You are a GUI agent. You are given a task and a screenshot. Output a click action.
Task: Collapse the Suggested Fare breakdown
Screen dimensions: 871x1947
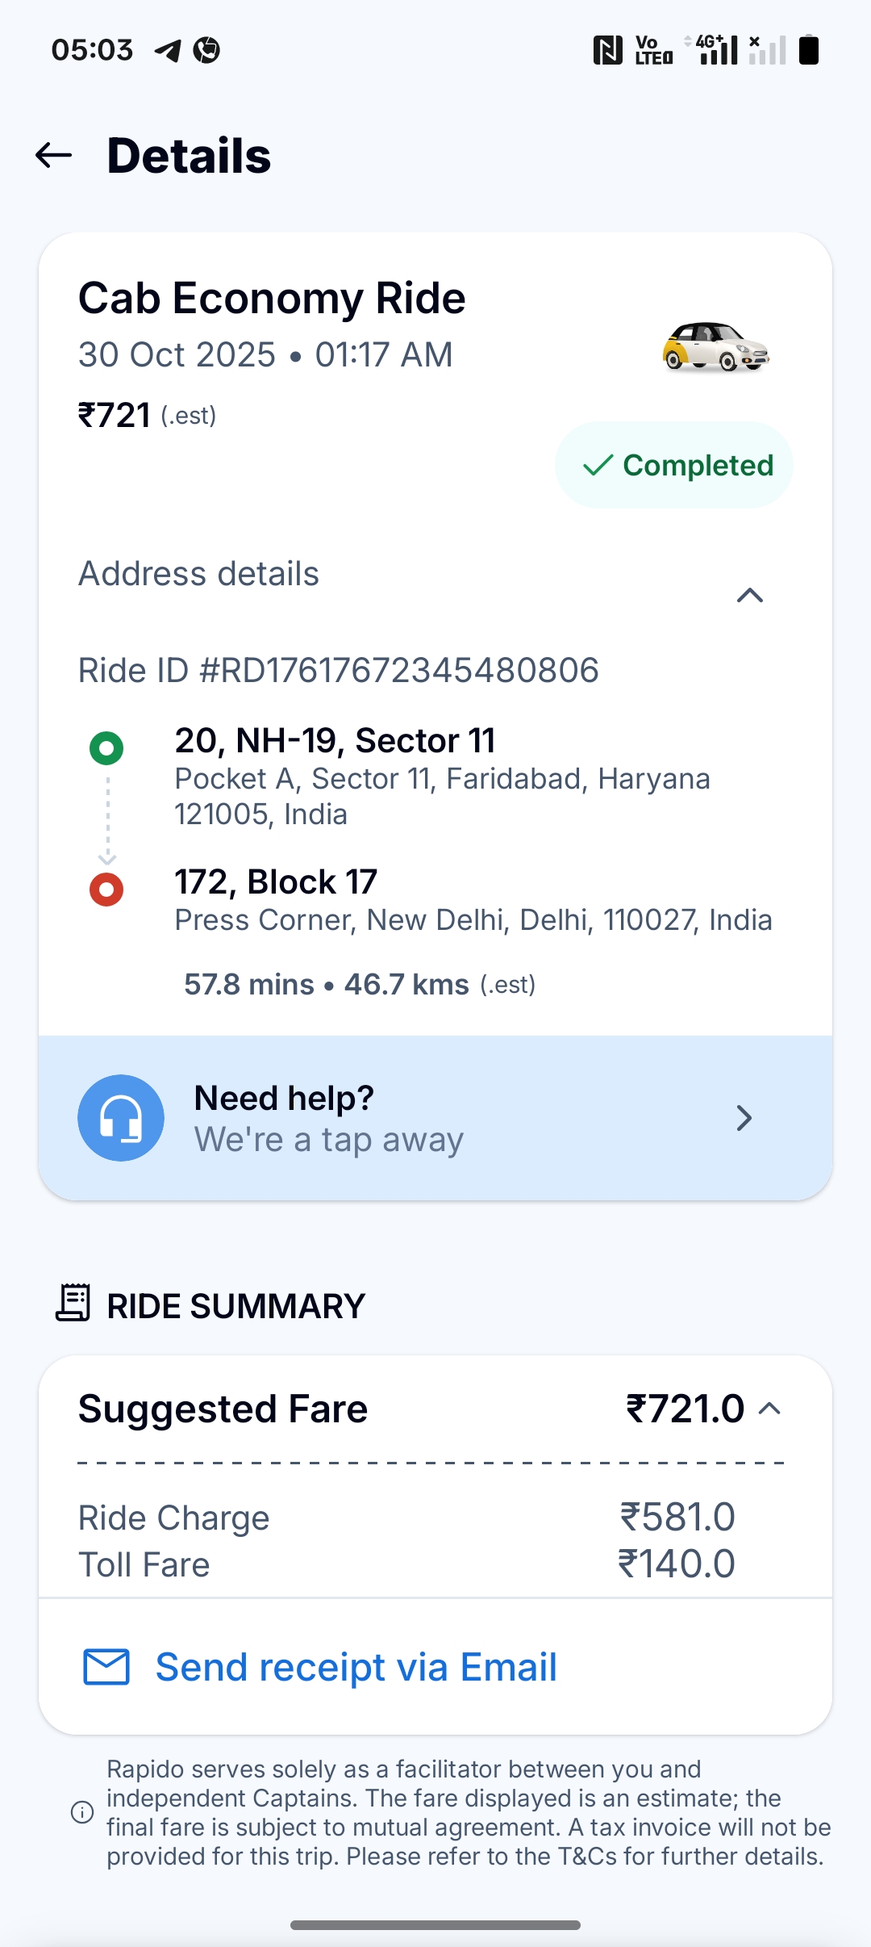pyautogui.click(x=770, y=1409)
